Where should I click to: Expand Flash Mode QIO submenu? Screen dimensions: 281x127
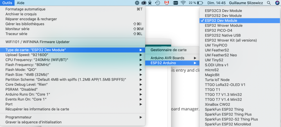72,69
